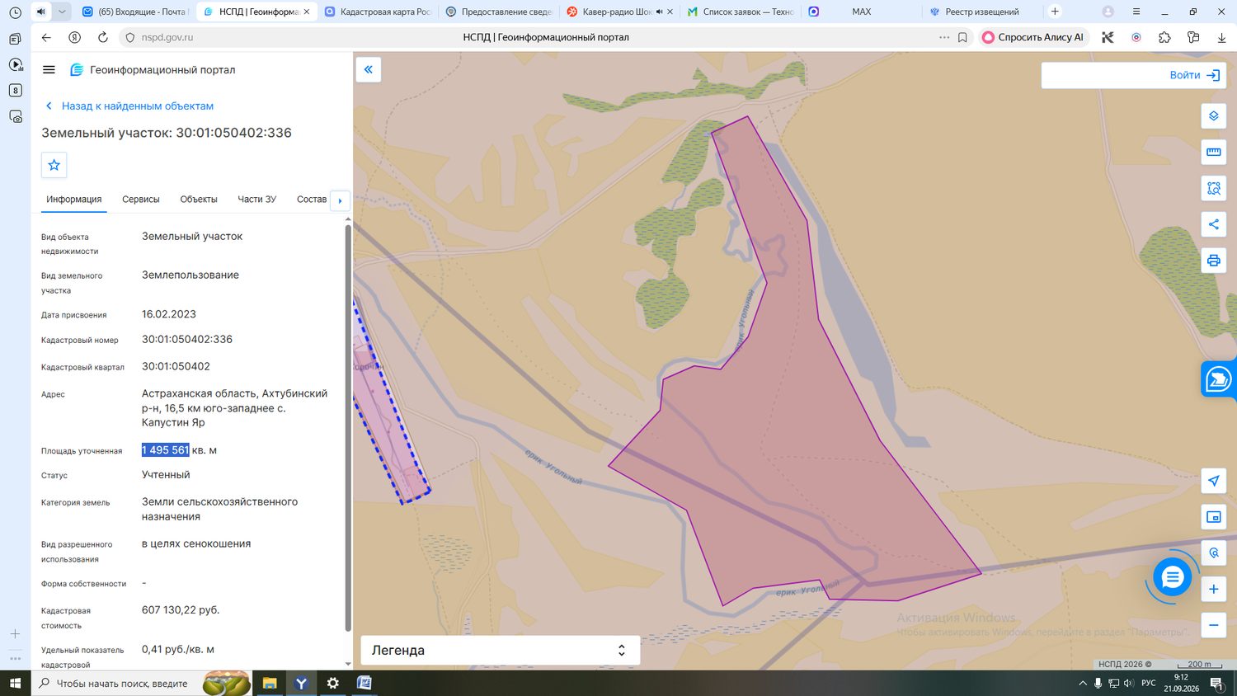Open the round chat assistant button
Image resolution: width=1237 pixels, height=696 pixels.
(1172, 577)
